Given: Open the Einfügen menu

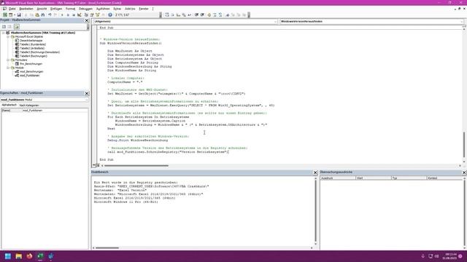Looking at the screenshot, I should [56, 9].
